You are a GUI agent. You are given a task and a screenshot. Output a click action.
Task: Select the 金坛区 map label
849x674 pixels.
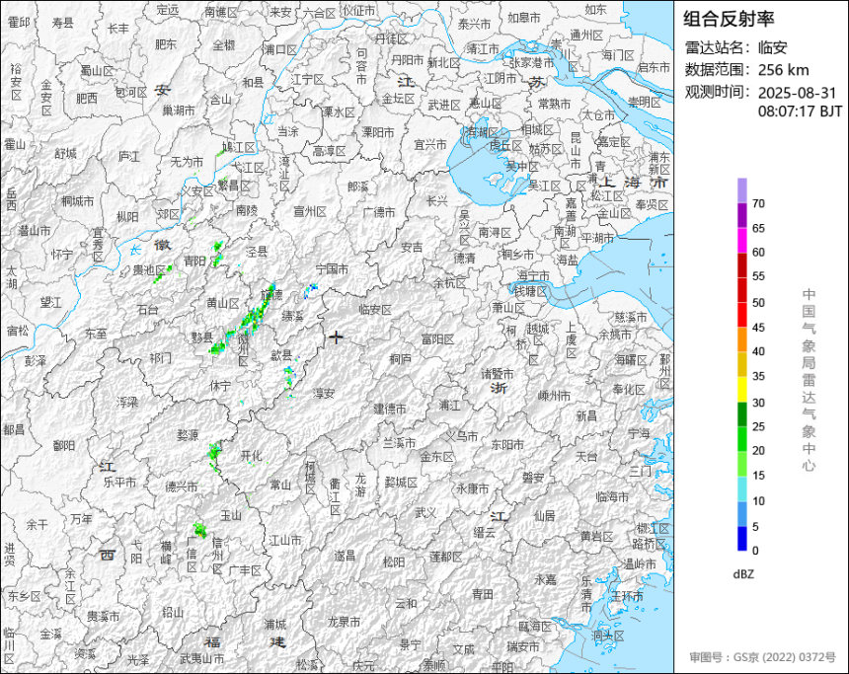pyautogui.click(x=398, y=99)
